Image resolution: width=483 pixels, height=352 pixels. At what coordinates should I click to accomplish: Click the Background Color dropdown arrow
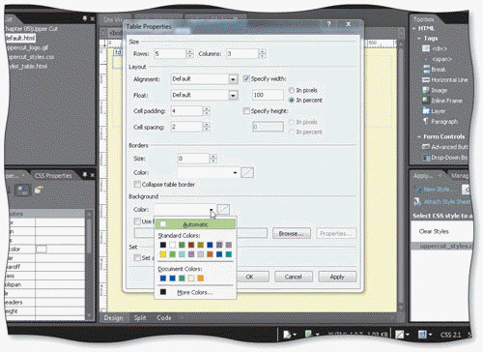coord(212,210)
